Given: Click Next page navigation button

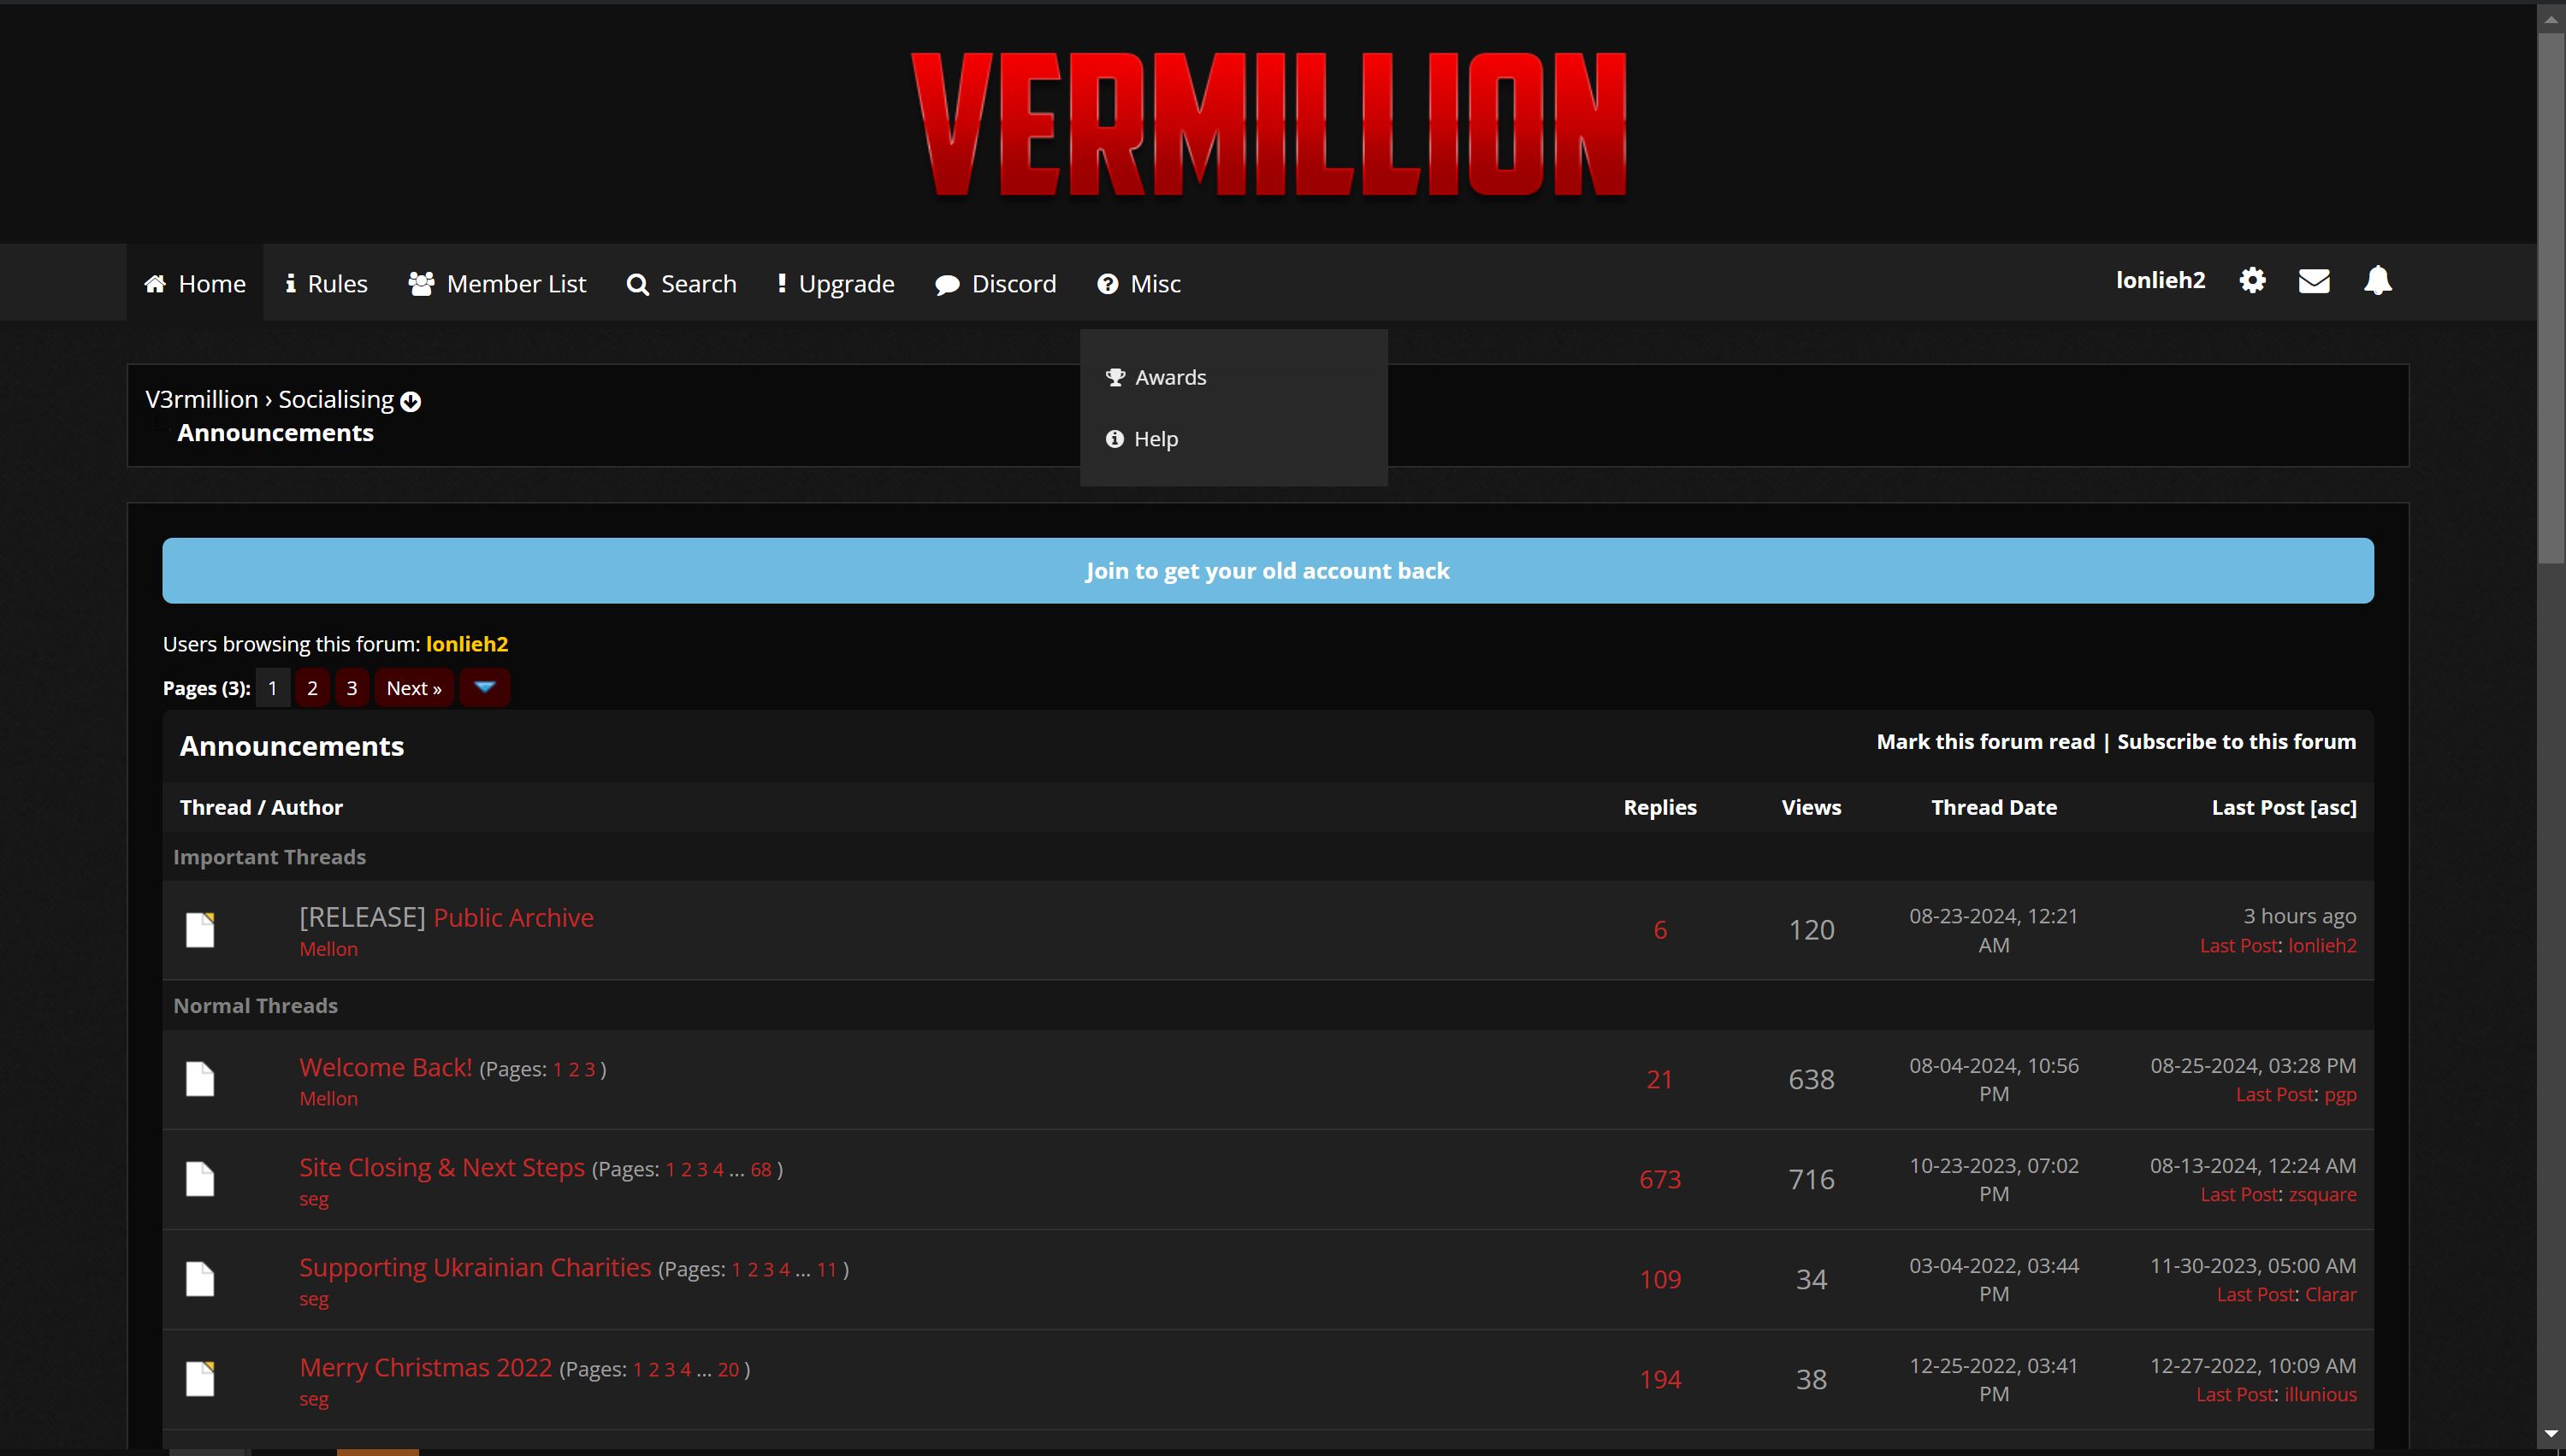Looking at the screenshot, I should pos(412,687).
